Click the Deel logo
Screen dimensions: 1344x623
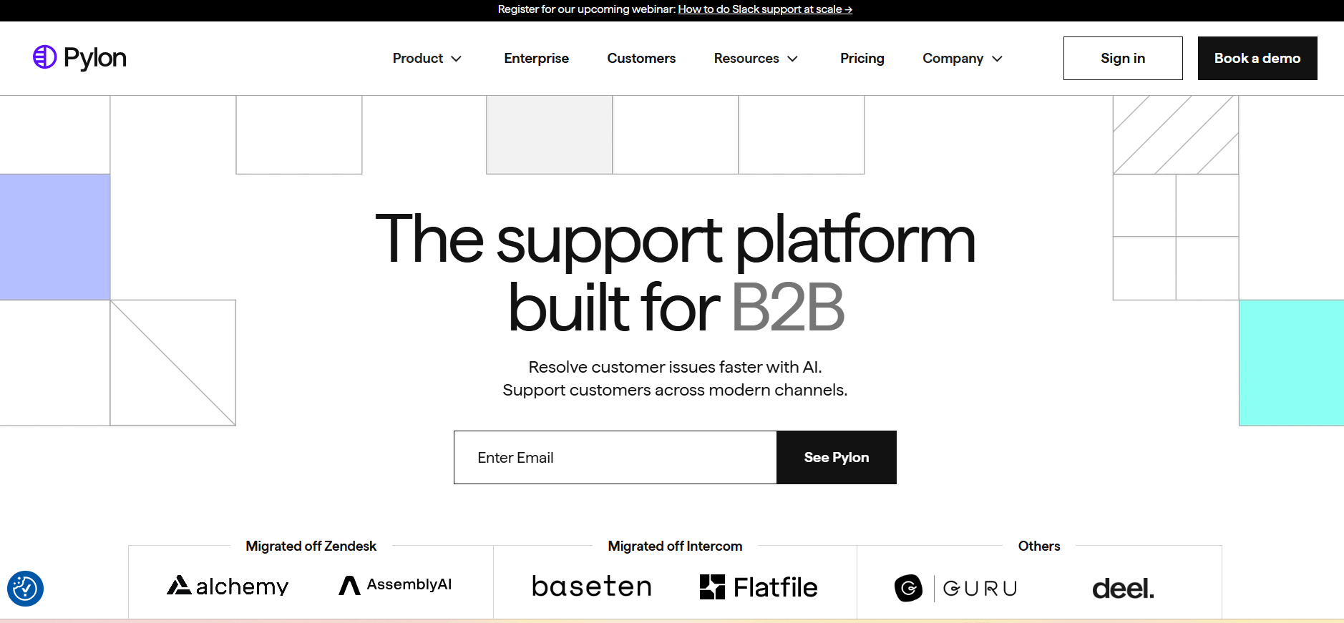(x=1123, y=589)
